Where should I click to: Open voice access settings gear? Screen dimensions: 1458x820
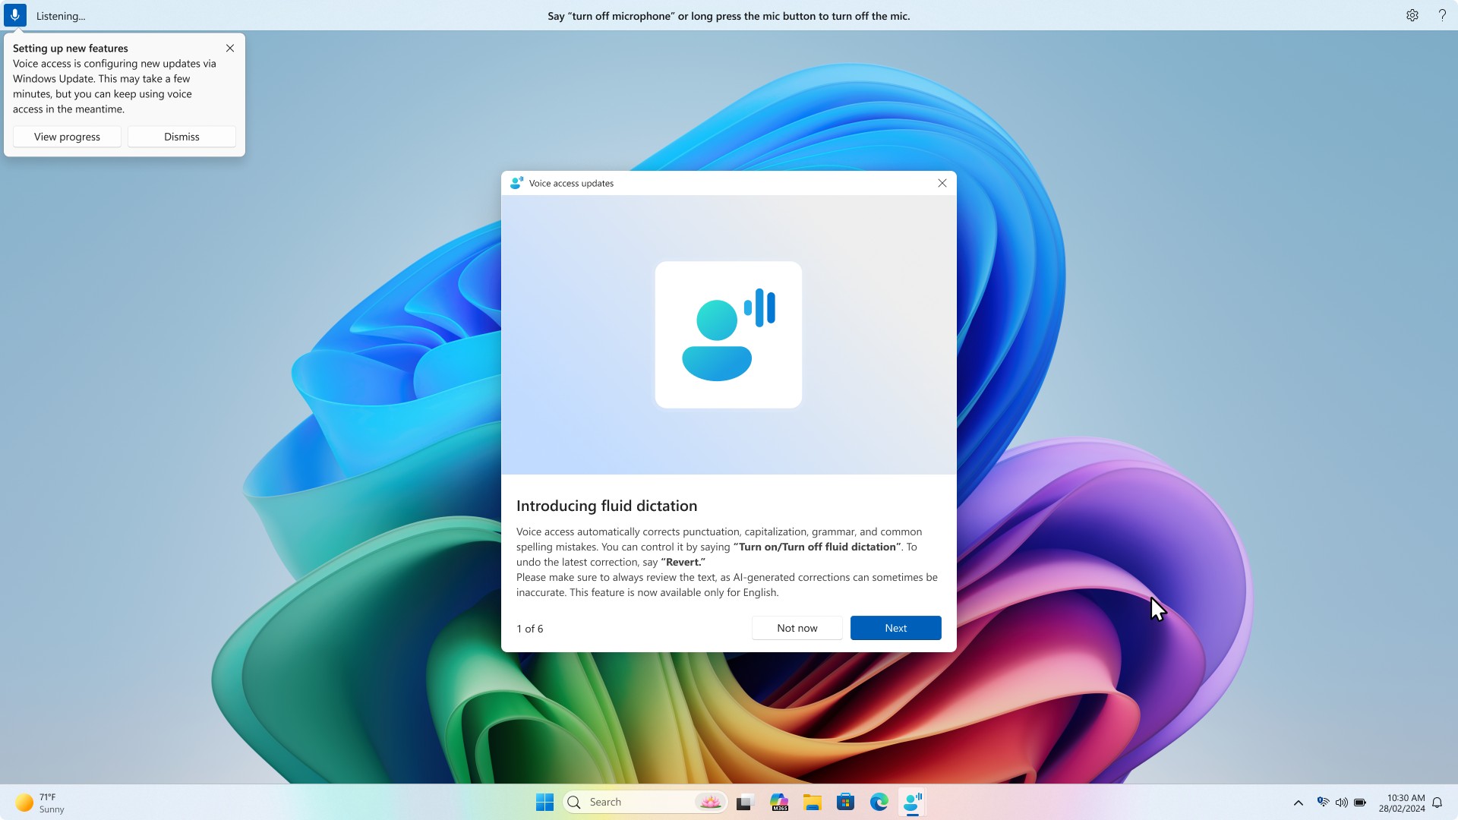[x=1411, y=15]
